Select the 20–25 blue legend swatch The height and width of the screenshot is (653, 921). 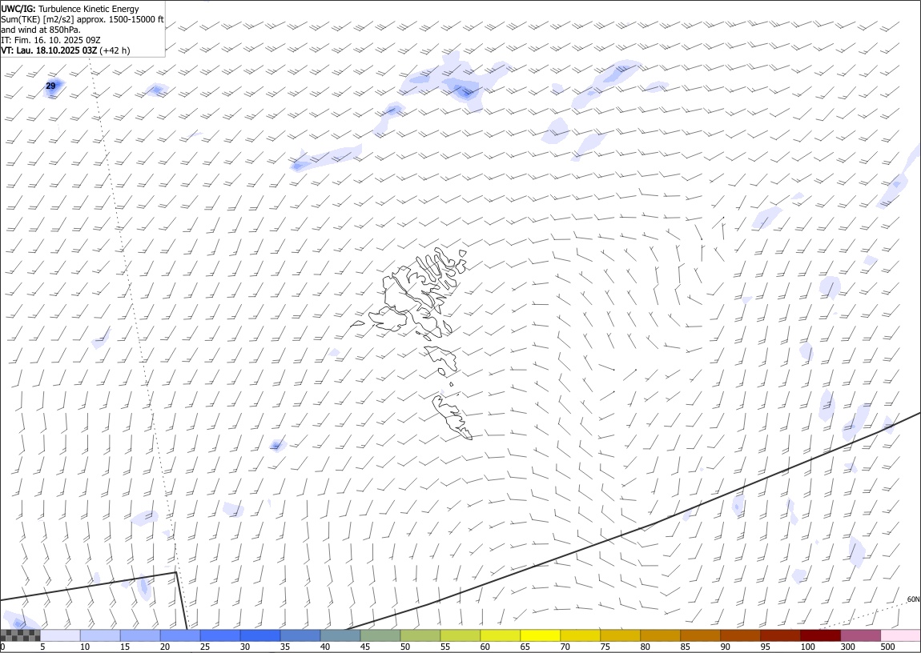pos(179,635)
